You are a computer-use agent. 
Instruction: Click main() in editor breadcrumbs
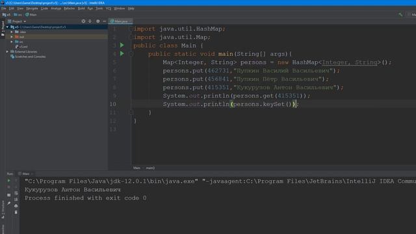[150, 168]
